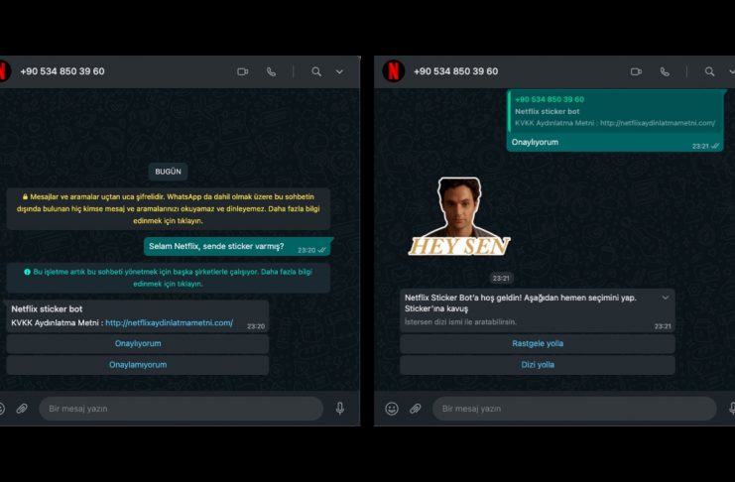
Task: Open emoji picker in right chat window
Action: point(392,409)
